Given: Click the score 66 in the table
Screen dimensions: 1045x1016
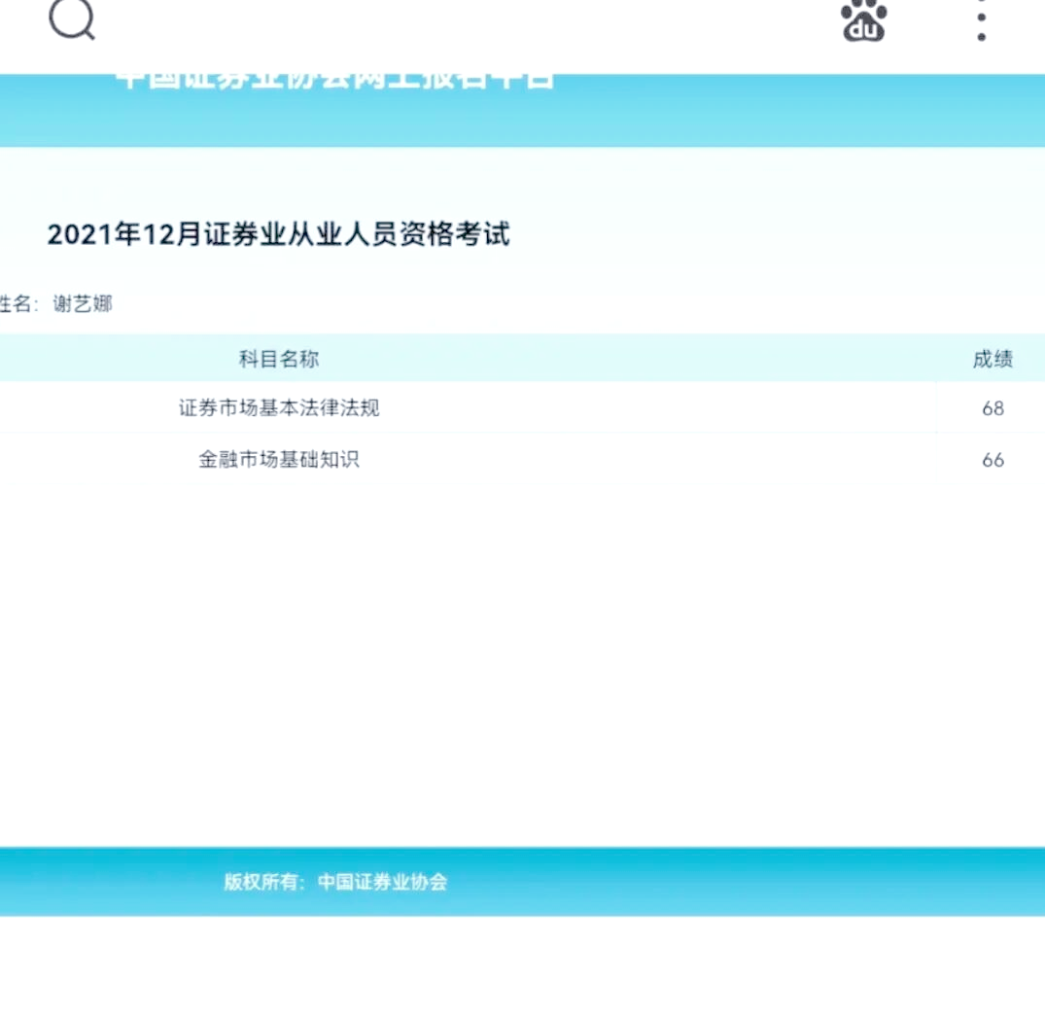Looking at the screenshot, I should [993, 460].
